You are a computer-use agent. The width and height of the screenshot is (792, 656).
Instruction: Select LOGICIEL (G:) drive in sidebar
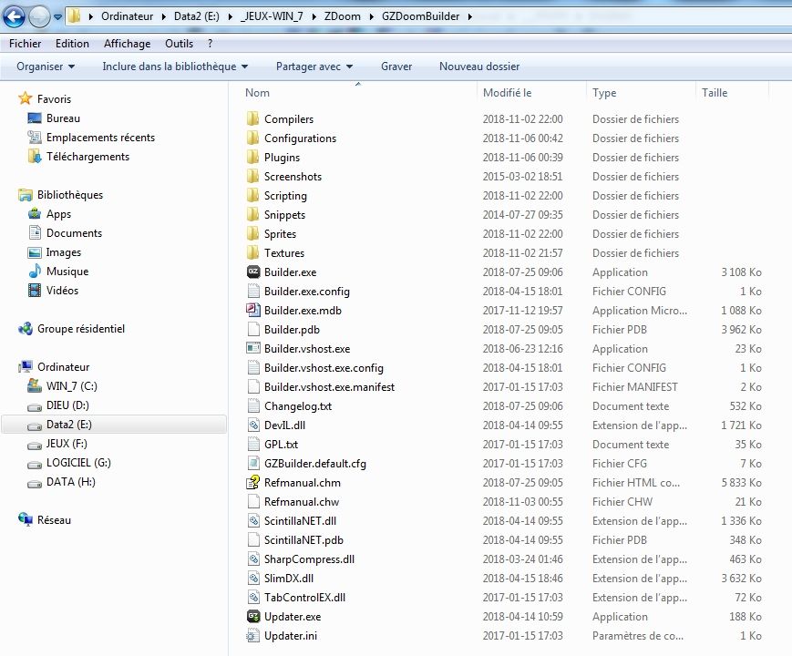point(78,463)
